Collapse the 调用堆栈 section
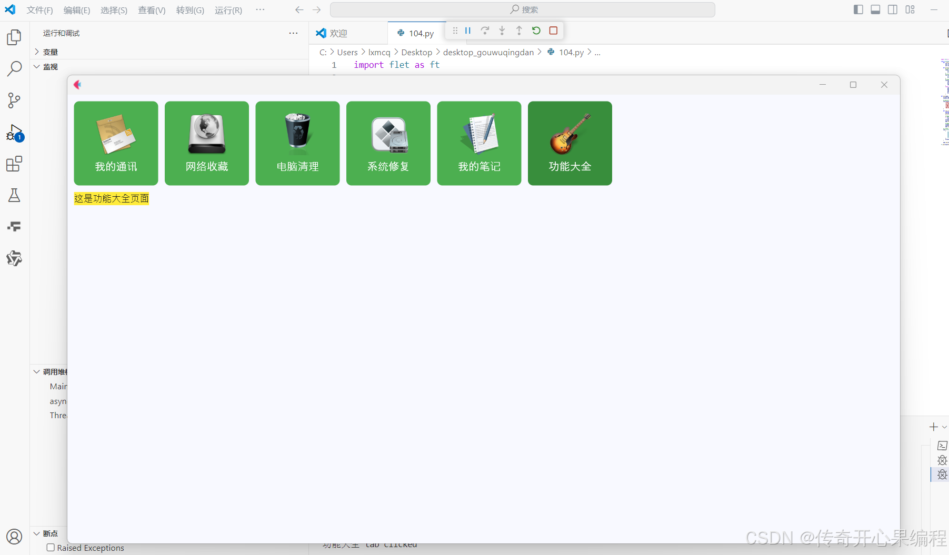 (49, 372)
